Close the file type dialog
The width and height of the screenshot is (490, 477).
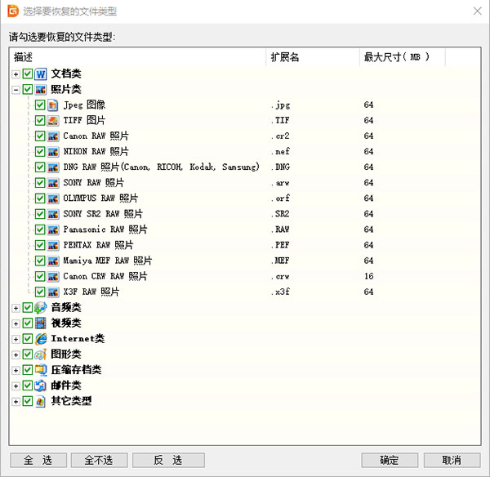(477, 11)
